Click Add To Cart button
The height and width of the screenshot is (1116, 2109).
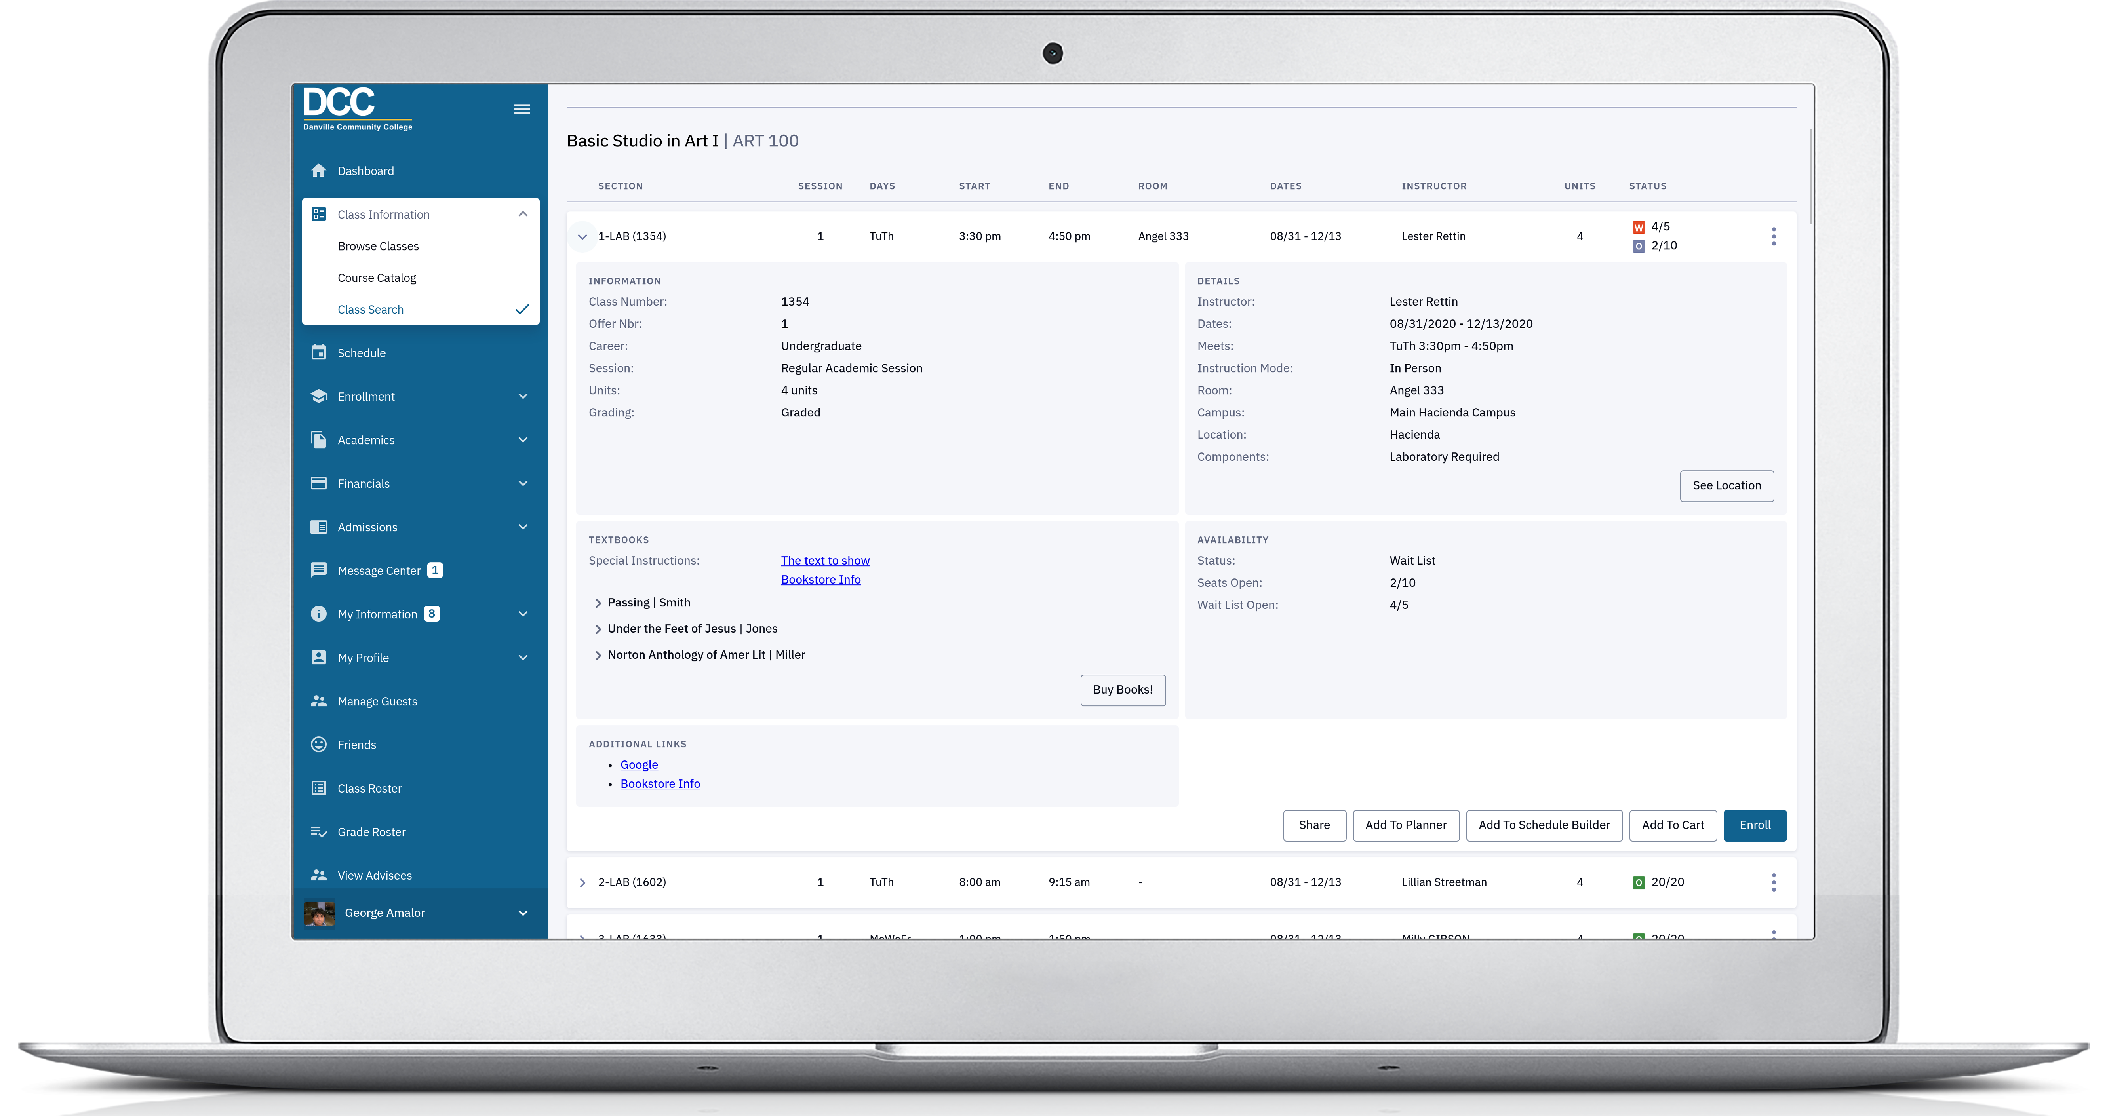1673,825
